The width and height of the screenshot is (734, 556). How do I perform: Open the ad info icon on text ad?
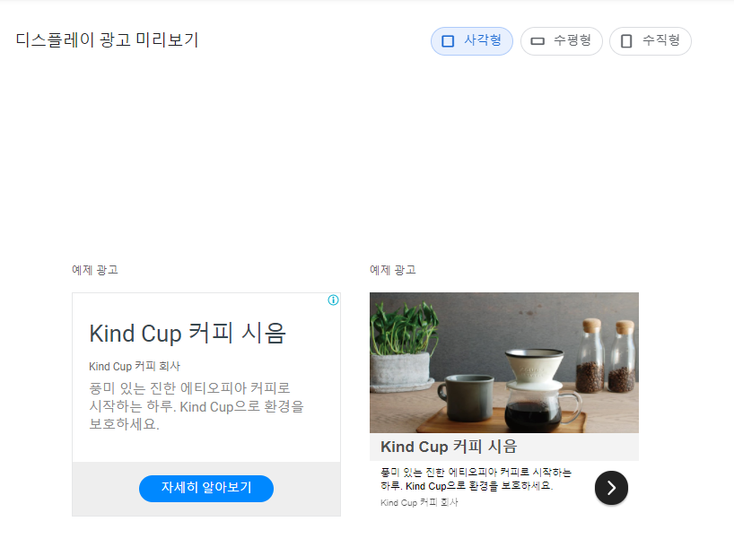click(x=333, y=300)
